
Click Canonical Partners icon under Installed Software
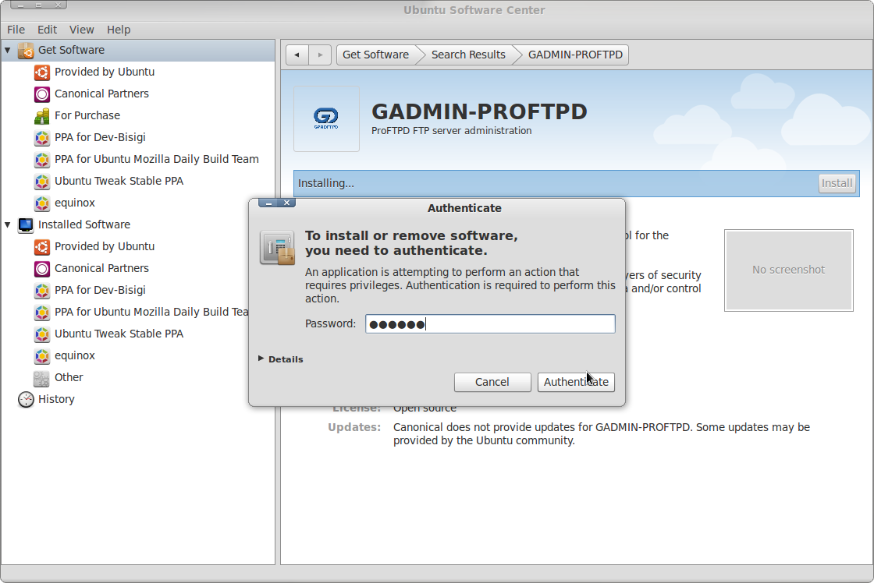click(42, 269)
